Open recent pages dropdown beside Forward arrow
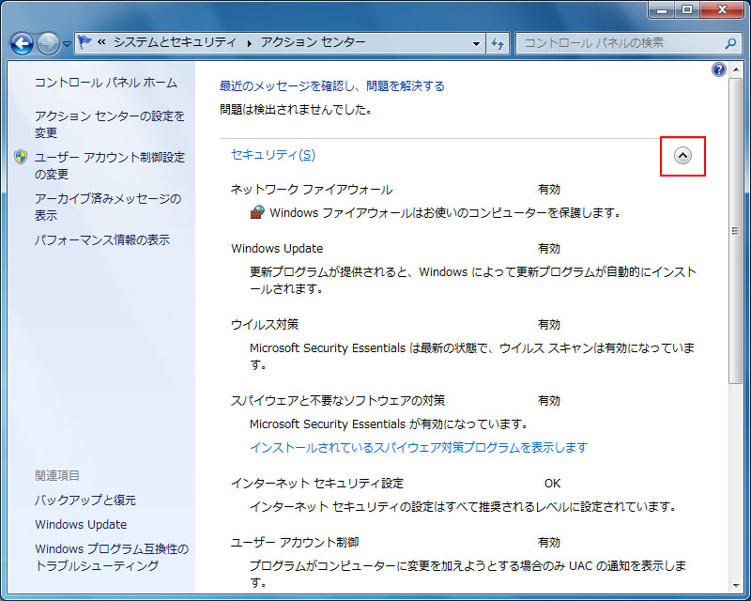The width and height of the screenshot is (751, 601). tap(67, 44)
